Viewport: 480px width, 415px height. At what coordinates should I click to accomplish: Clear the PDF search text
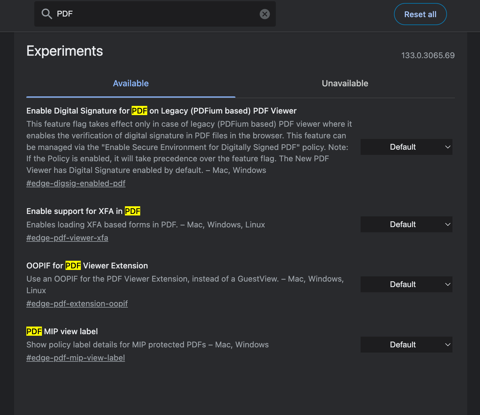tap(264, 14)
